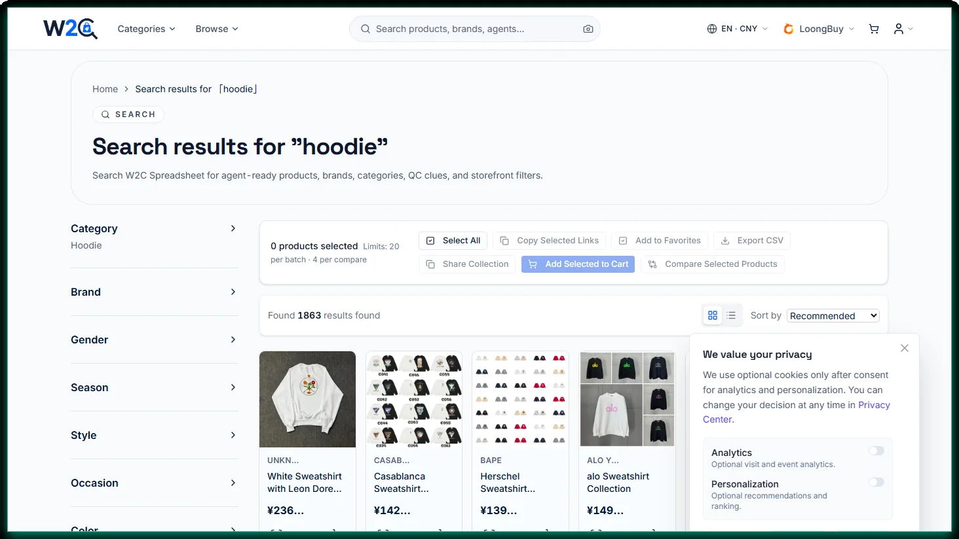959x539 pixels.
Task: Open White Sweatshirt product thumbnail
Action: pos(307,399)
